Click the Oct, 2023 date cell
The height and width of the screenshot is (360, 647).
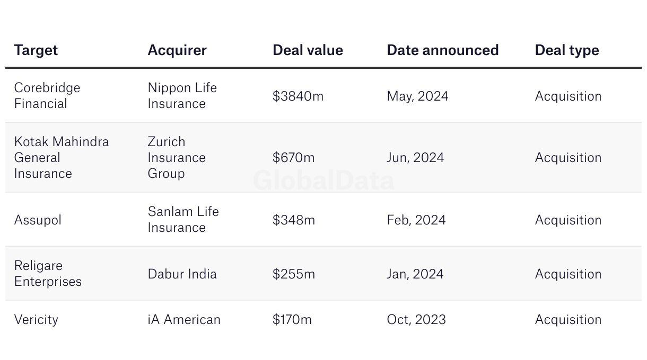tap(416, 320)
